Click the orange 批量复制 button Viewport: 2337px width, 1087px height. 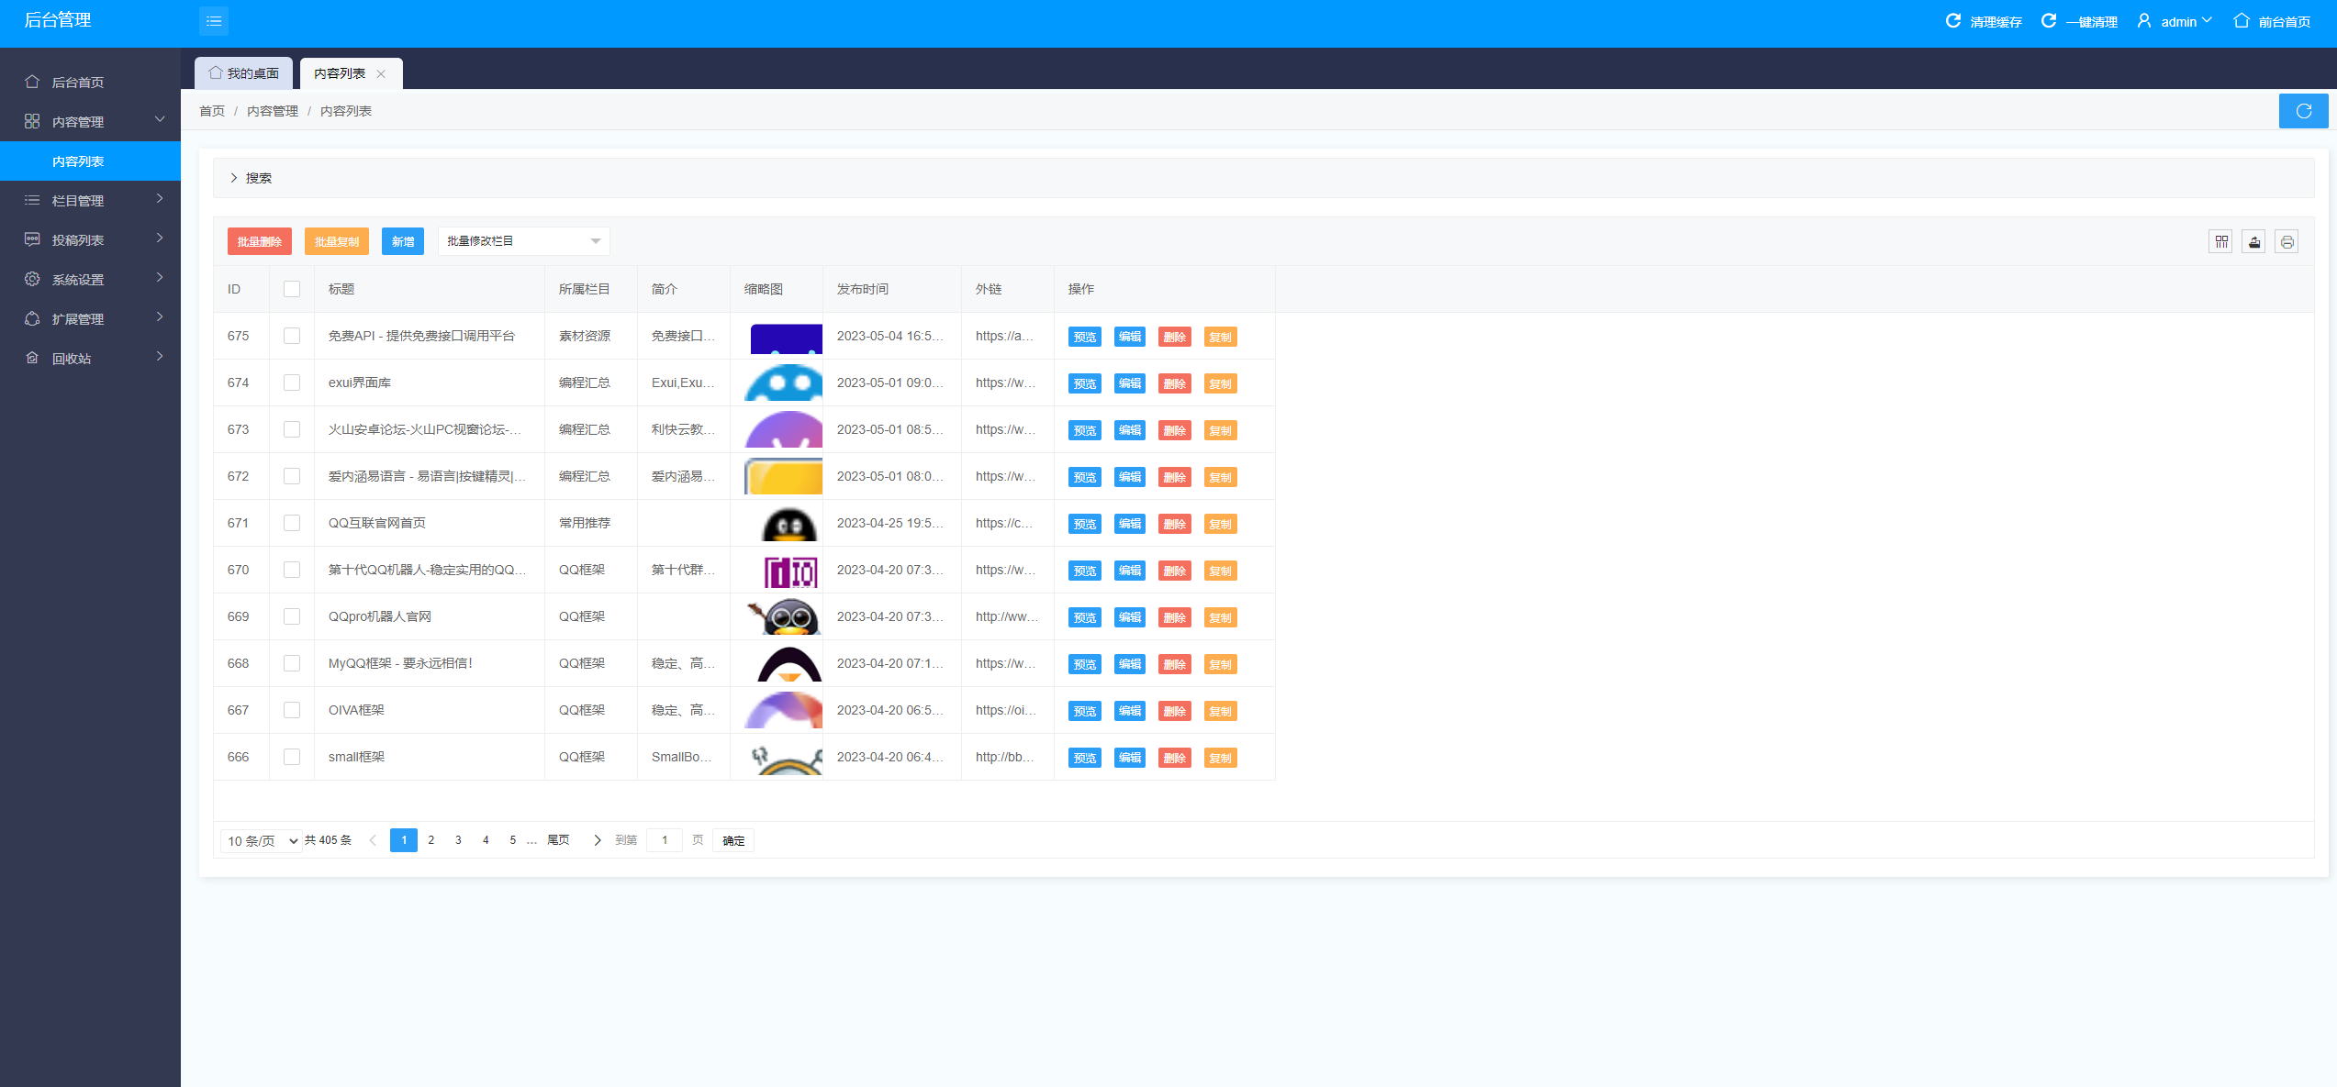tap(337, 241)
